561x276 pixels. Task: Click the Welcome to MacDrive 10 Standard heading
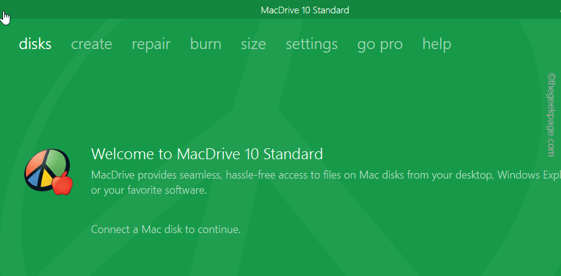click(206, 154)
